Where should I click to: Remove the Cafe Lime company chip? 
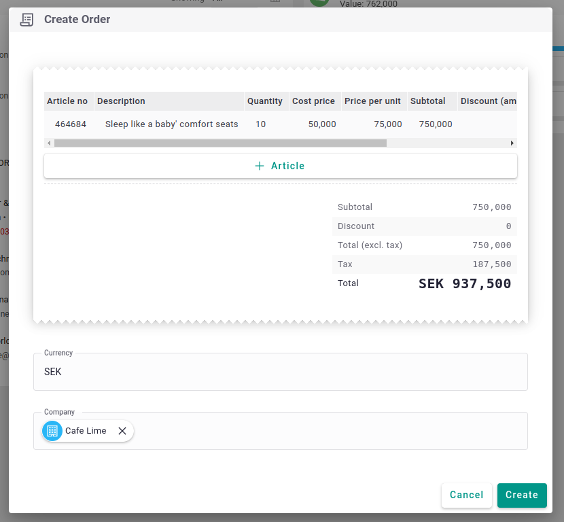[x=122, y=431]
